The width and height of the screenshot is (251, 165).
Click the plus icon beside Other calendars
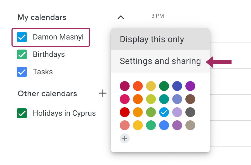pyautogui.click(x=103, y=94)
